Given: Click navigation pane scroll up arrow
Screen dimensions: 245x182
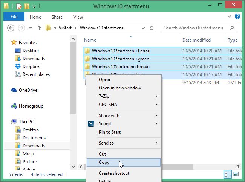Looking at the screenshot, I should tap(73, 39).
